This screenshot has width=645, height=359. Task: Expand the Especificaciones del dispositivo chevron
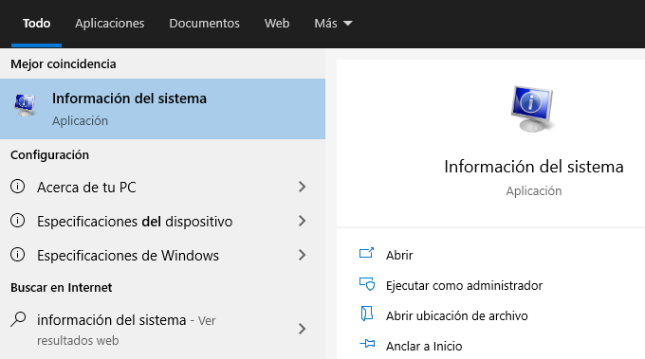303,221
